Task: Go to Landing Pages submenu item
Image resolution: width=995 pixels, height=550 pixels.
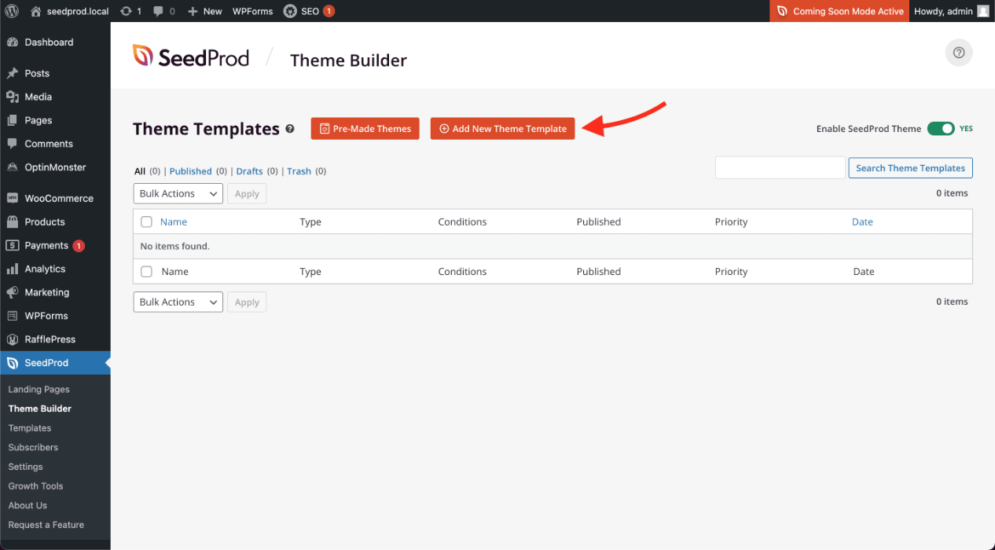Action: (39, 389)
